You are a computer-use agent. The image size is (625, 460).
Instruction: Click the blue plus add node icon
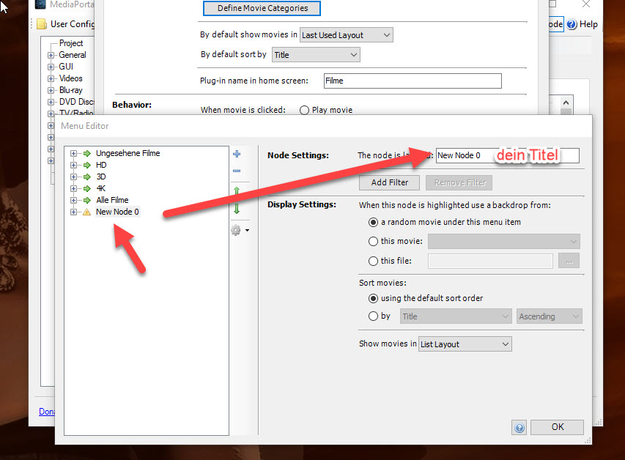[237, 155]
